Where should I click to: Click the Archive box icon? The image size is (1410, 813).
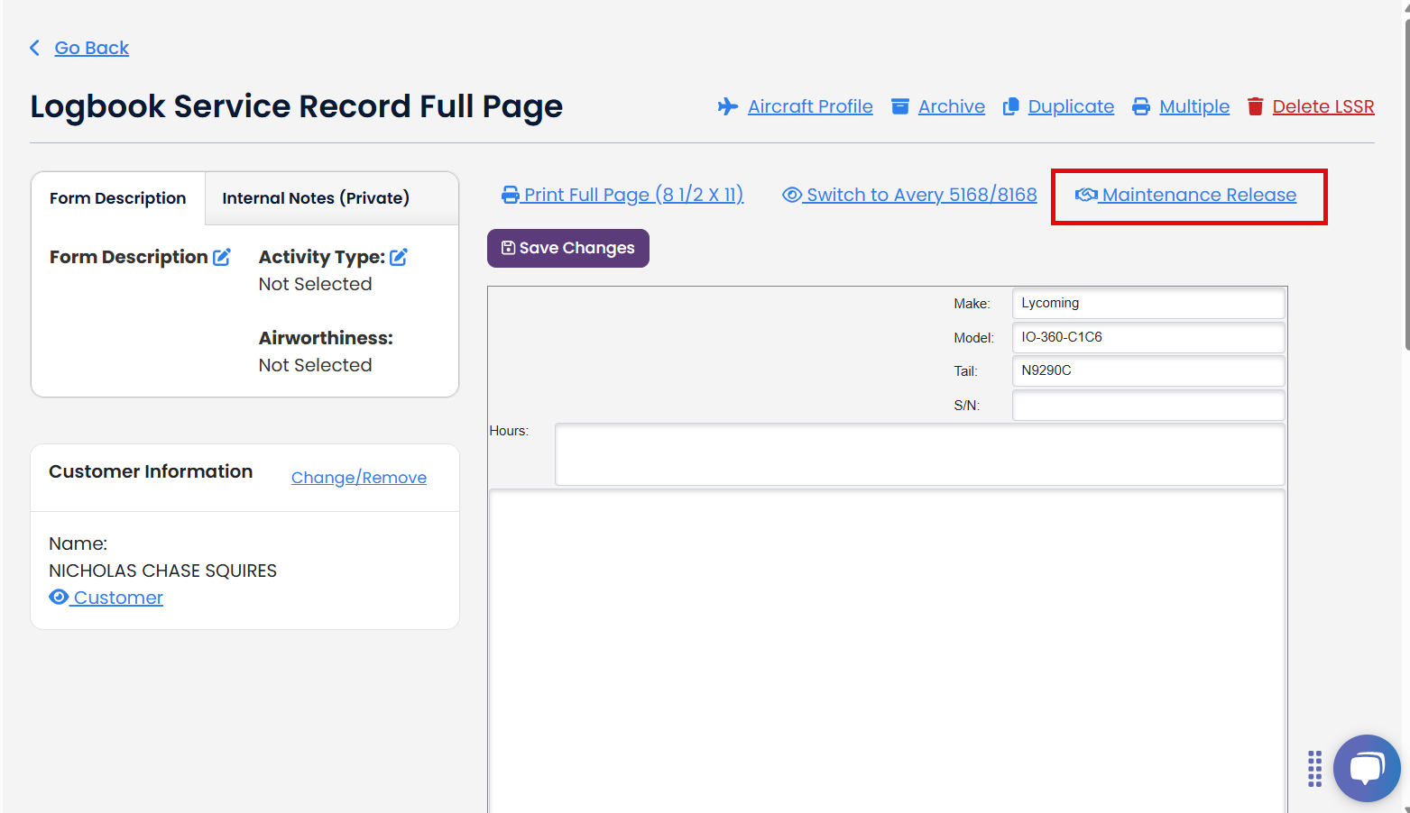point(900,105)
